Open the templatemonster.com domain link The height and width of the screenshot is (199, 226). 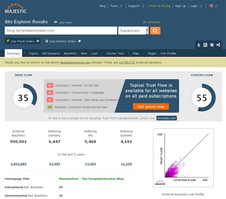75,62
